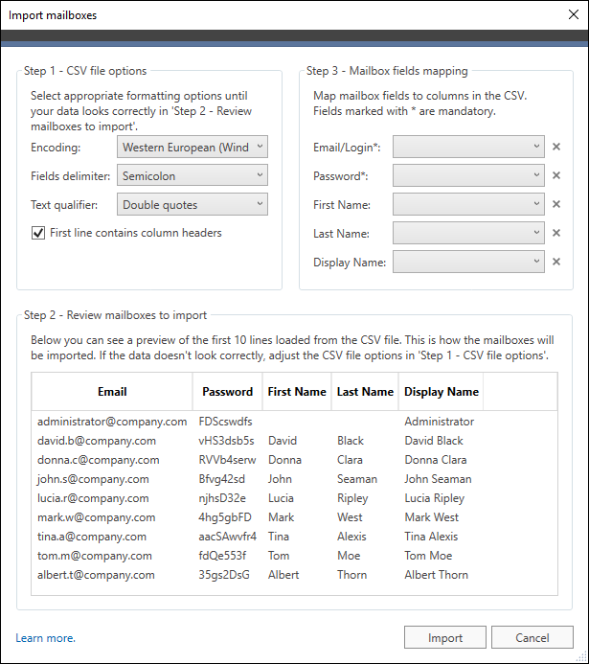Click the password cell 35gs2DsG

[x=224, y=575]
